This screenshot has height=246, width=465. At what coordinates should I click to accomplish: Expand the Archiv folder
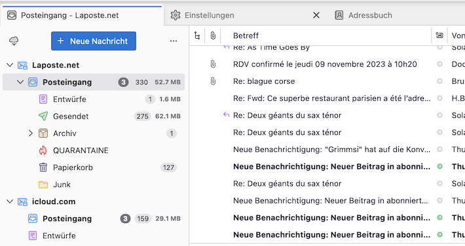30,133
